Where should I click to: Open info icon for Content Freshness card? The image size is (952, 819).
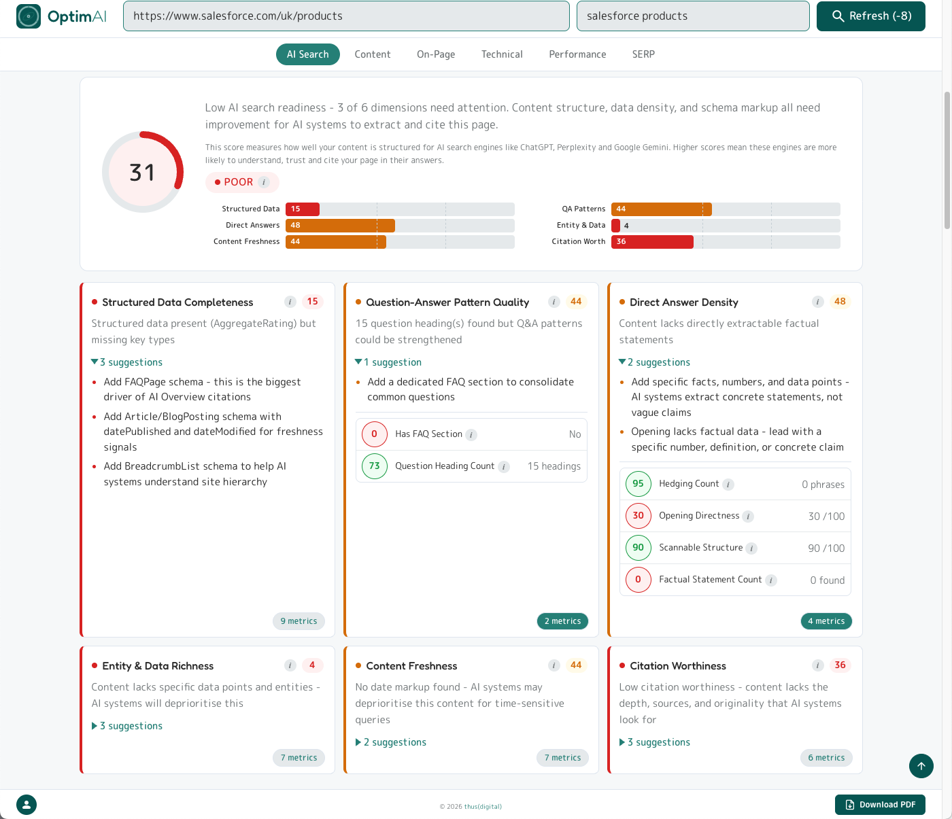[554, 665]
